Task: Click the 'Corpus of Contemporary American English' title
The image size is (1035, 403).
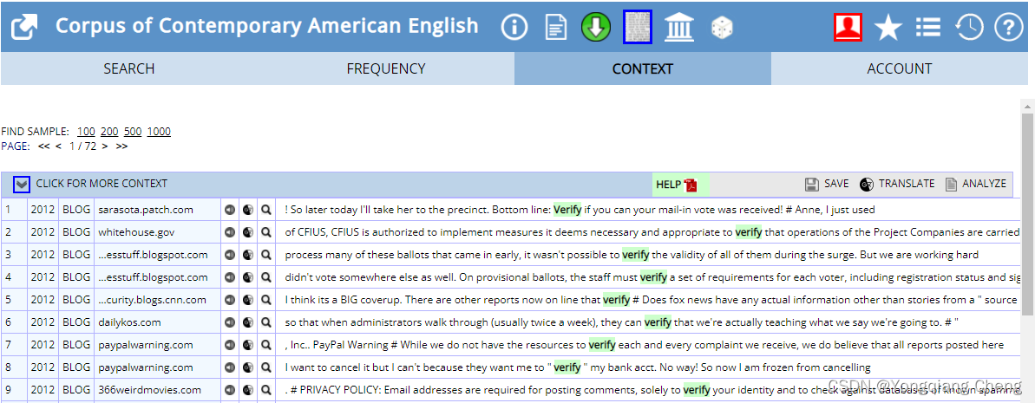Action: point(266,26)
